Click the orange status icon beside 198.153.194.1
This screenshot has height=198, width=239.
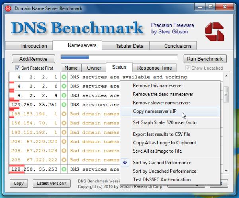pos(64,114)
